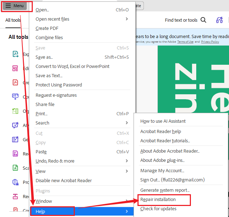Click the Scan & OCR tool icon

(15, 168)
